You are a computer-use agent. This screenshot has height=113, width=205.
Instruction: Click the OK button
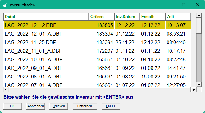click(x=13, y=106)
